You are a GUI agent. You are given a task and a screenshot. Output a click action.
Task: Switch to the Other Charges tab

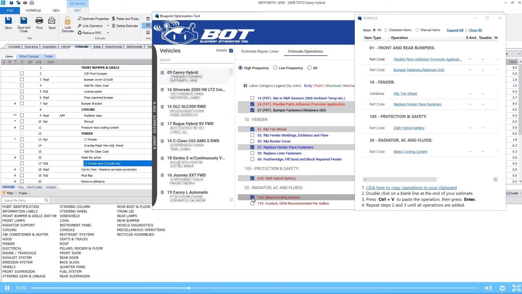pos(29,56)
